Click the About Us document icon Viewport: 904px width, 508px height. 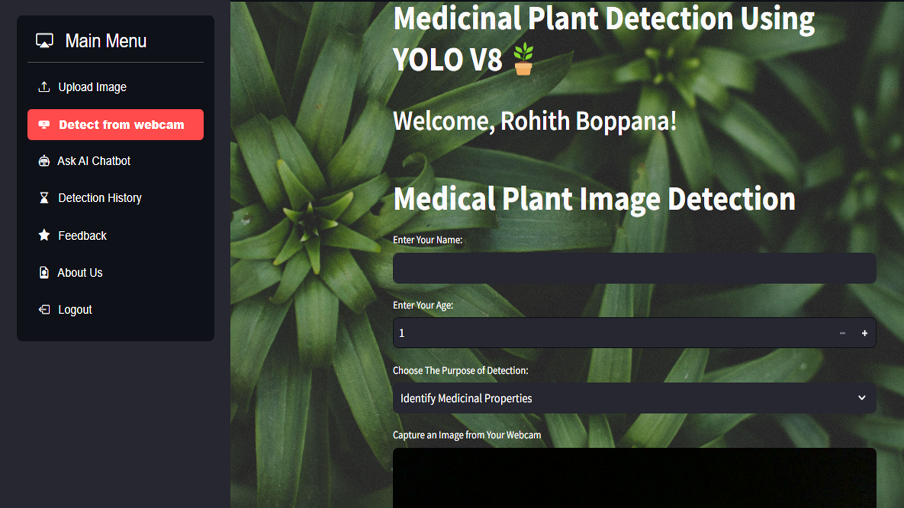(x=44, y=272)
